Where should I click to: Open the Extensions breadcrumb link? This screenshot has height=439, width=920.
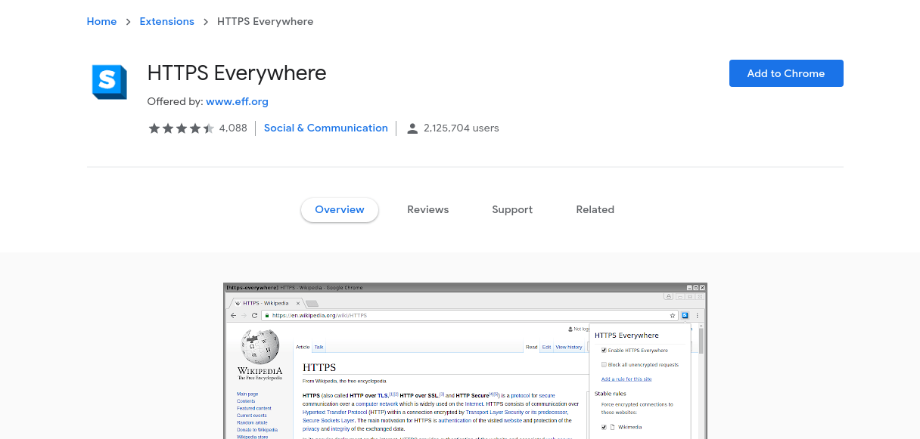click(x=167, y=21)
